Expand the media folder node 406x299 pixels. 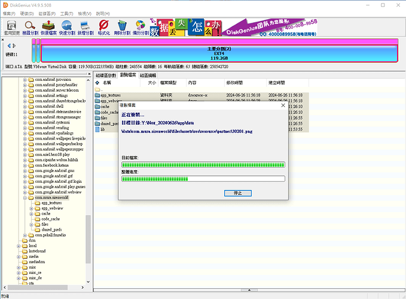pyautogui.click(x=19, y=256)
